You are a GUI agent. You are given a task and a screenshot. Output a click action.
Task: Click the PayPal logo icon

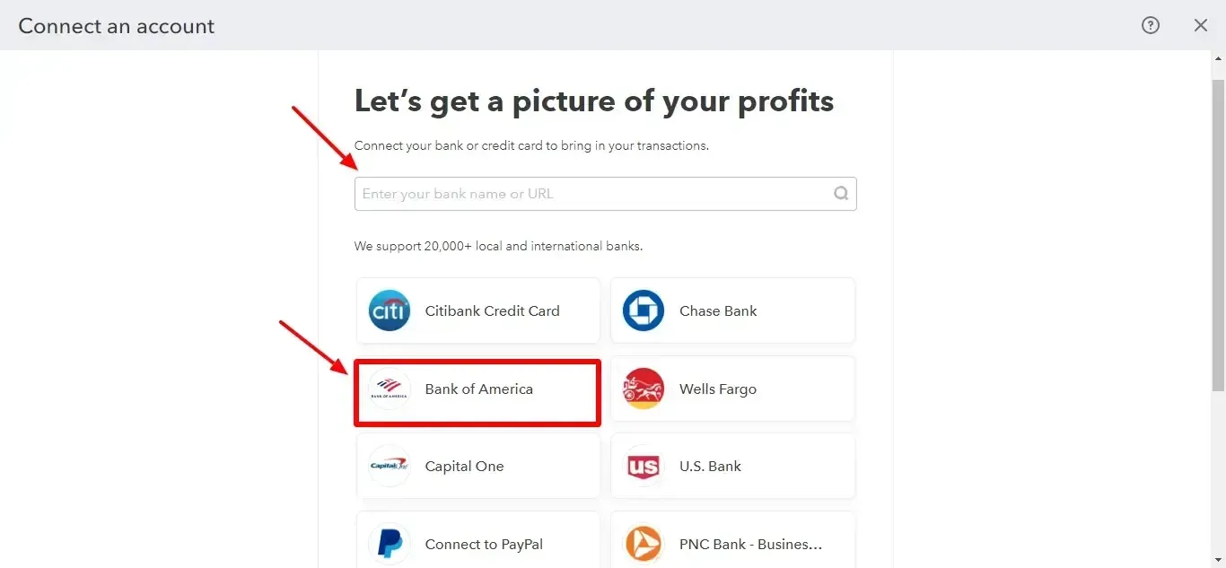tap(390, 544)
